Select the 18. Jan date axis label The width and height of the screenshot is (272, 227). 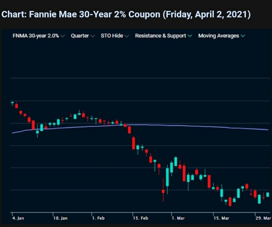tap(60, 218)
